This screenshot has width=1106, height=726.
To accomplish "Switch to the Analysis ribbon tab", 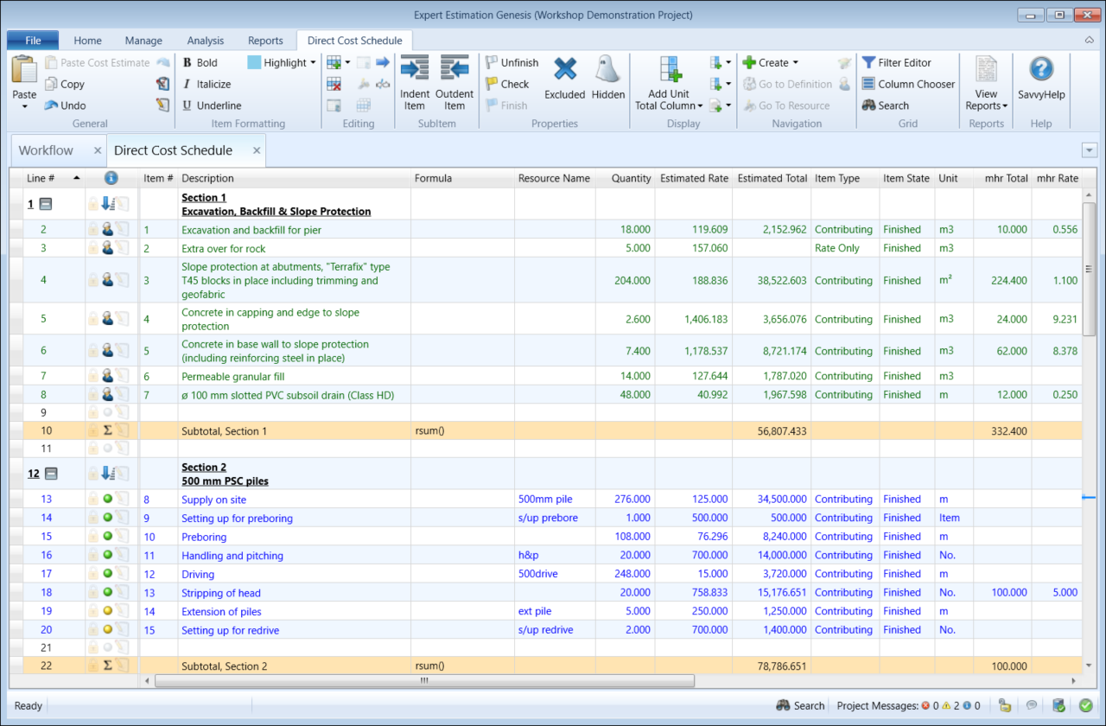I will pyautogui.click(x=205, y=41).
